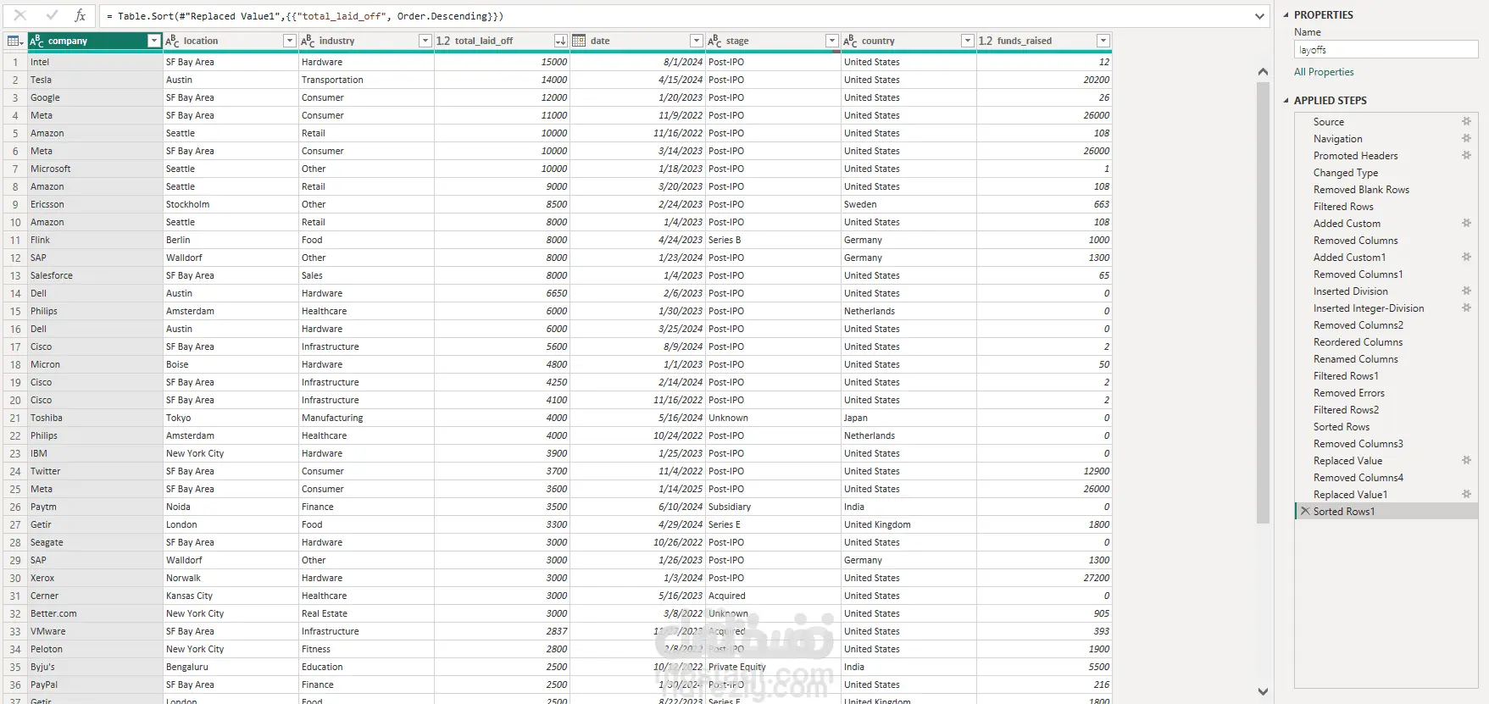Viewport: 1489px width, 704px height.
Task: Select the company column header
Action: [x=95, y=41]
